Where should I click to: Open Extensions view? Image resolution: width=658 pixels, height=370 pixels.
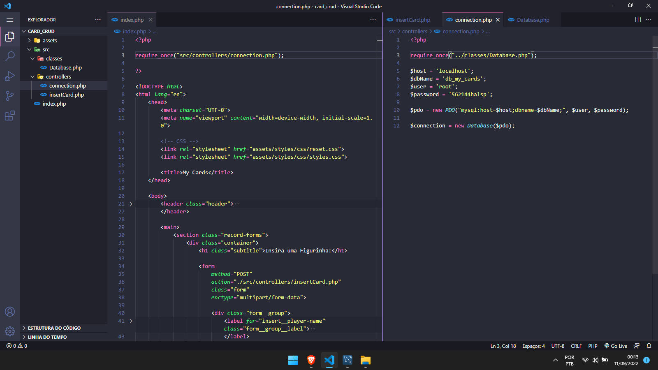coord(10,116)
